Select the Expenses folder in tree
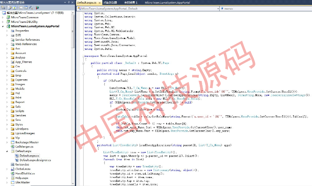The height and width of the screenshot is (186, 312). [x=21, y=80]
